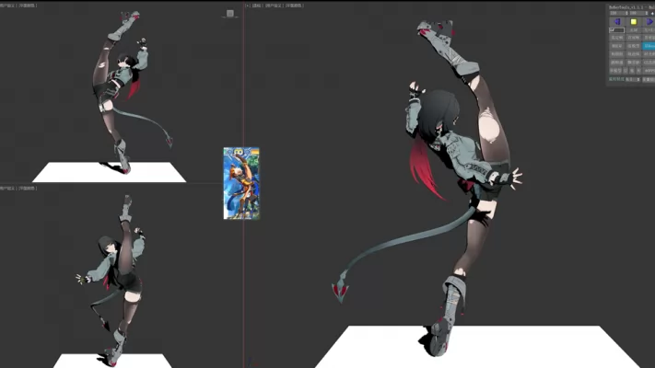This screenshot has height=368, width=655.
Task: Click the outlined input field below the previous arrow
Action: tap(616, 30)
